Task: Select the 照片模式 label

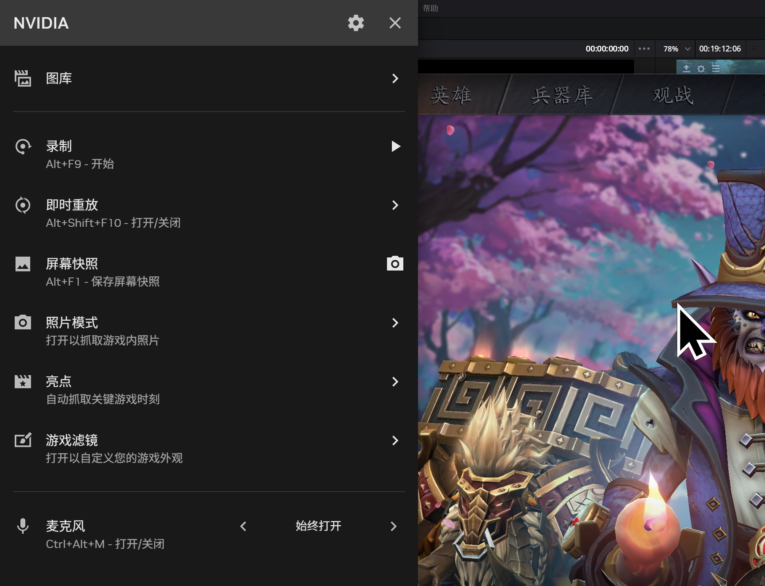Action: coord(72,322)
